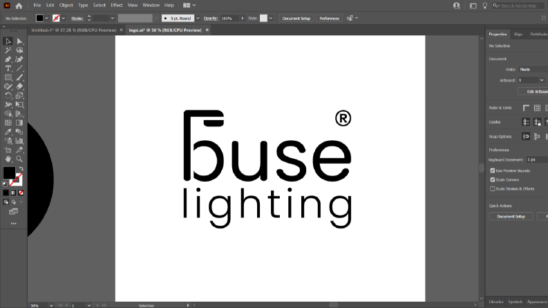
Task: Select the Magic Wand tool
Action: (x=8, y=50)
